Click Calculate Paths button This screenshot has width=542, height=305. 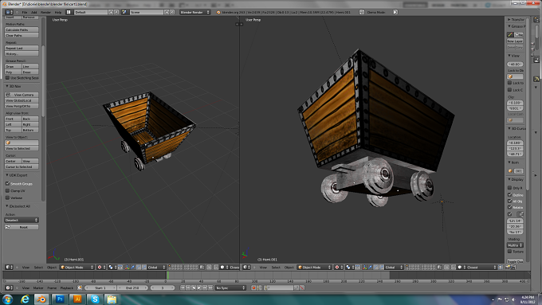pyautogui.click(x=22, y=29)
